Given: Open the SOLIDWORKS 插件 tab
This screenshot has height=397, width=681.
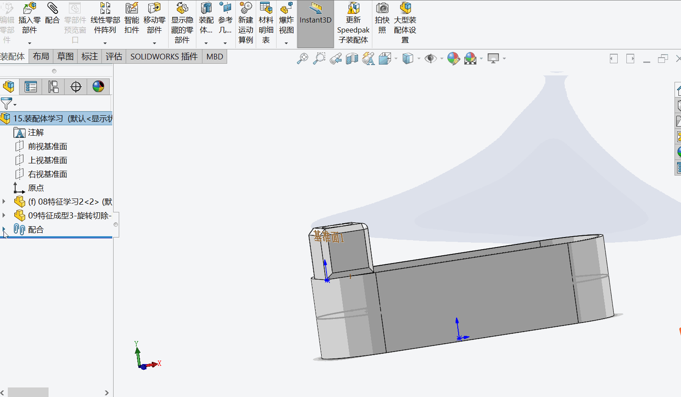Looking at the screenshot, I should (x=164, y=56).
